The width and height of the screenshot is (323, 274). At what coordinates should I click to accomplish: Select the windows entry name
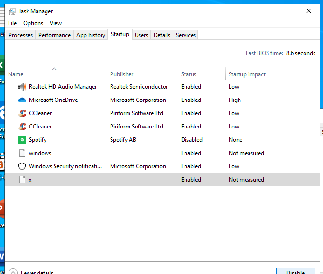(40, 153)
